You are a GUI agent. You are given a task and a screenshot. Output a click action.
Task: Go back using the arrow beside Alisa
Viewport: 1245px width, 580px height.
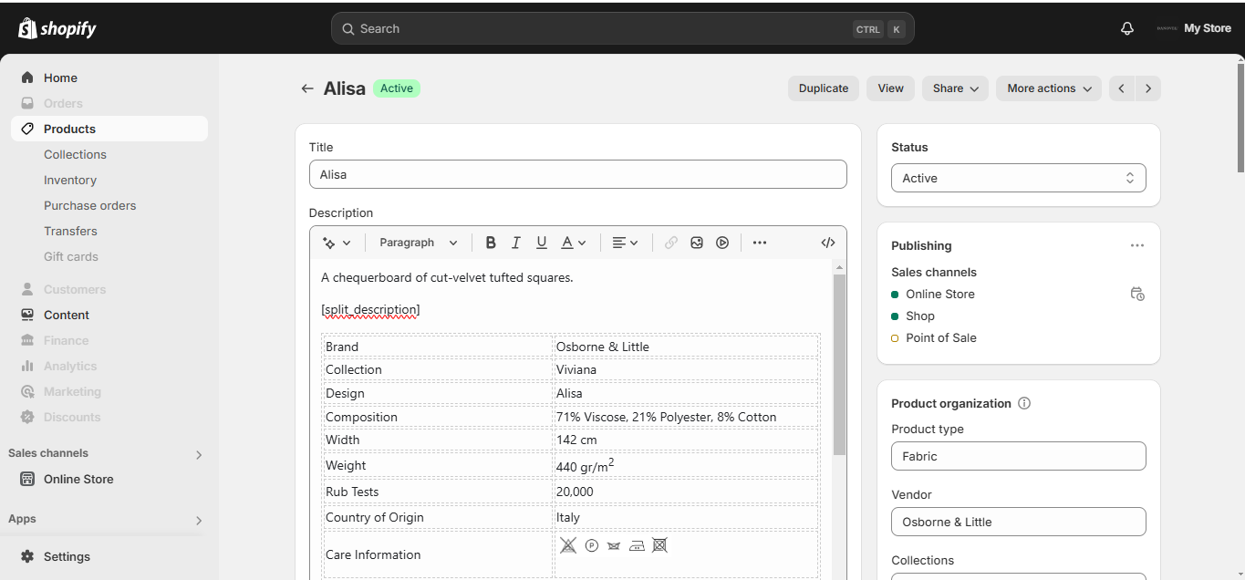(x=307, y=88)
